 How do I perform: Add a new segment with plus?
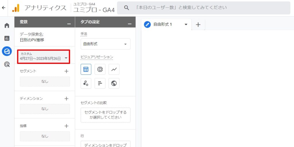(66, 71)
